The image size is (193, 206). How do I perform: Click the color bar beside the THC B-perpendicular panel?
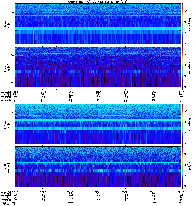[x=182, y=125]
